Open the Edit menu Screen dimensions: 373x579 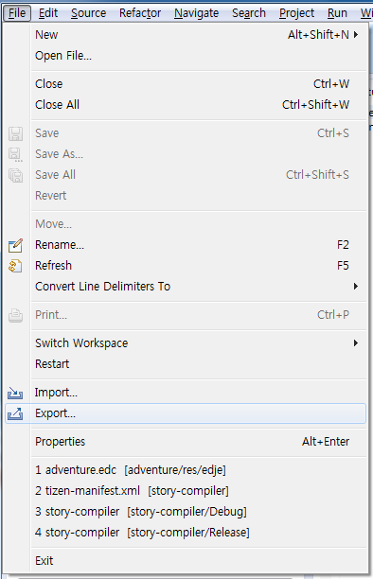click(x=48, y=13)
